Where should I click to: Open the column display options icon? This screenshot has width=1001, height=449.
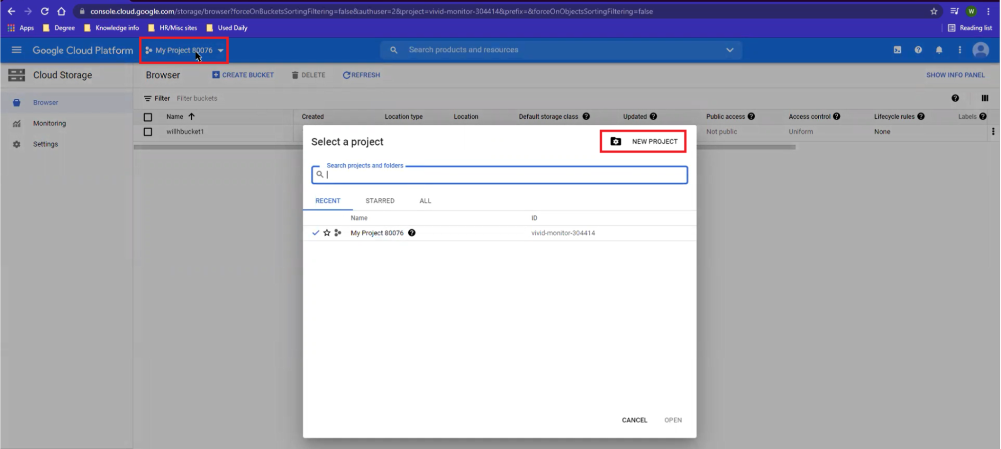tap(984, 98)
